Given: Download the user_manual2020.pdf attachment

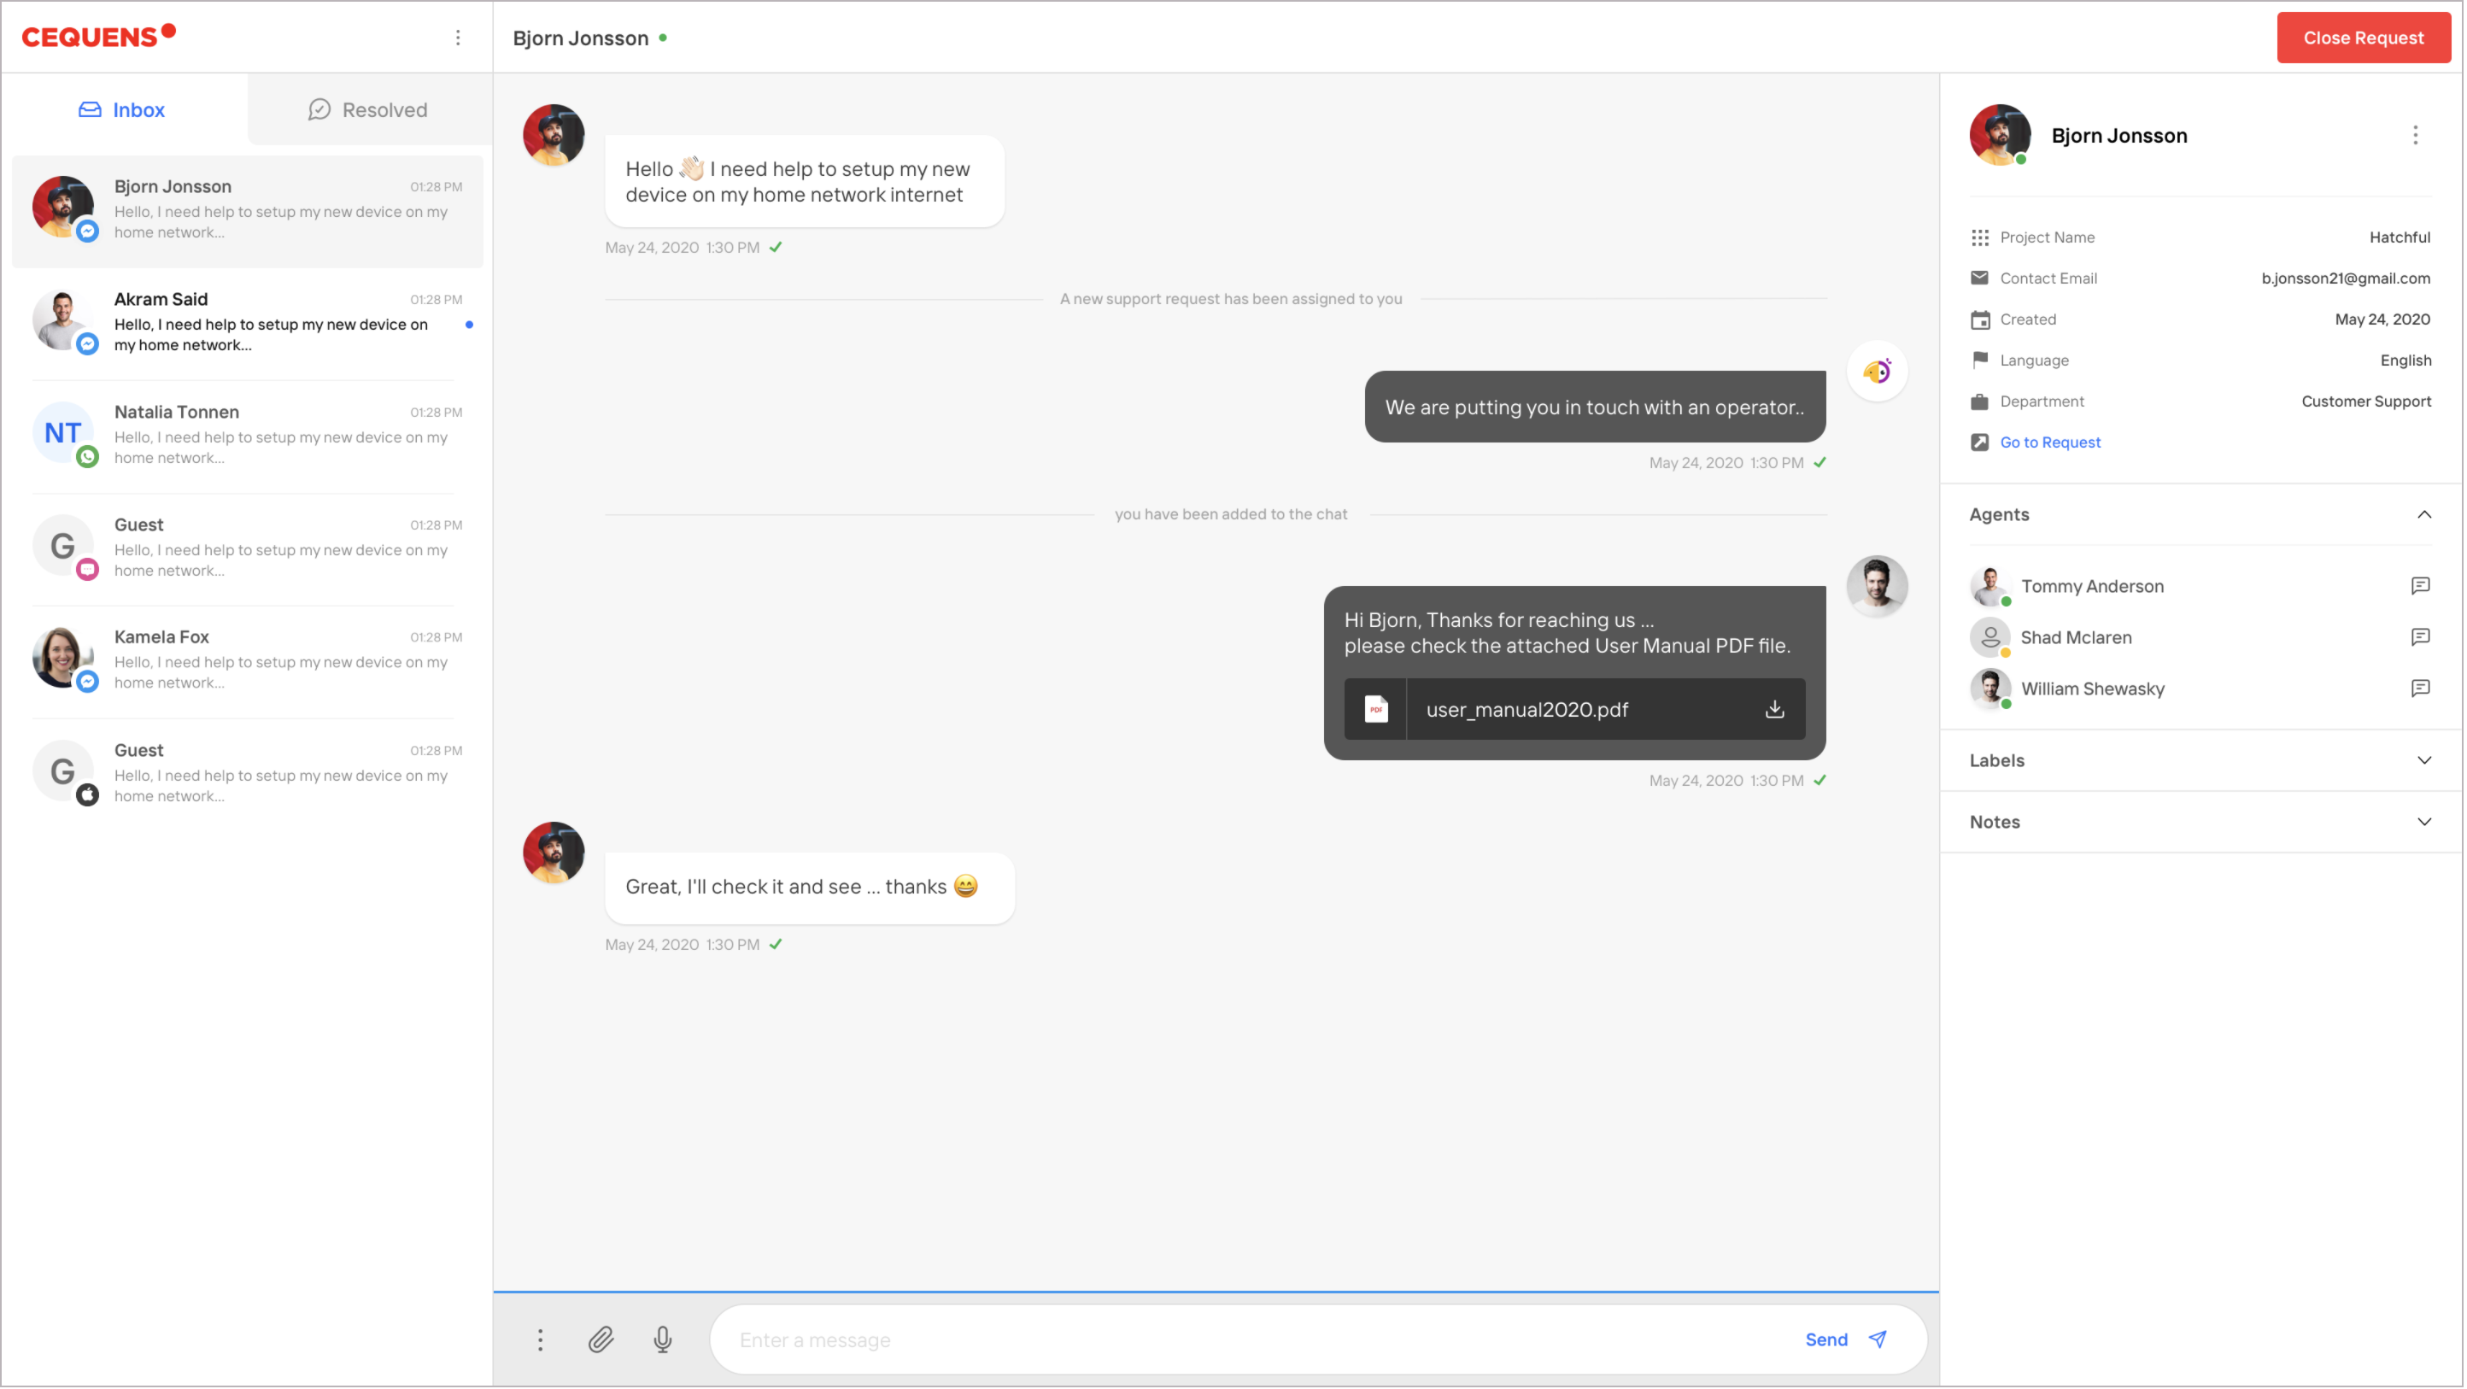Looking at the screenshot, I should point(1774,709).
